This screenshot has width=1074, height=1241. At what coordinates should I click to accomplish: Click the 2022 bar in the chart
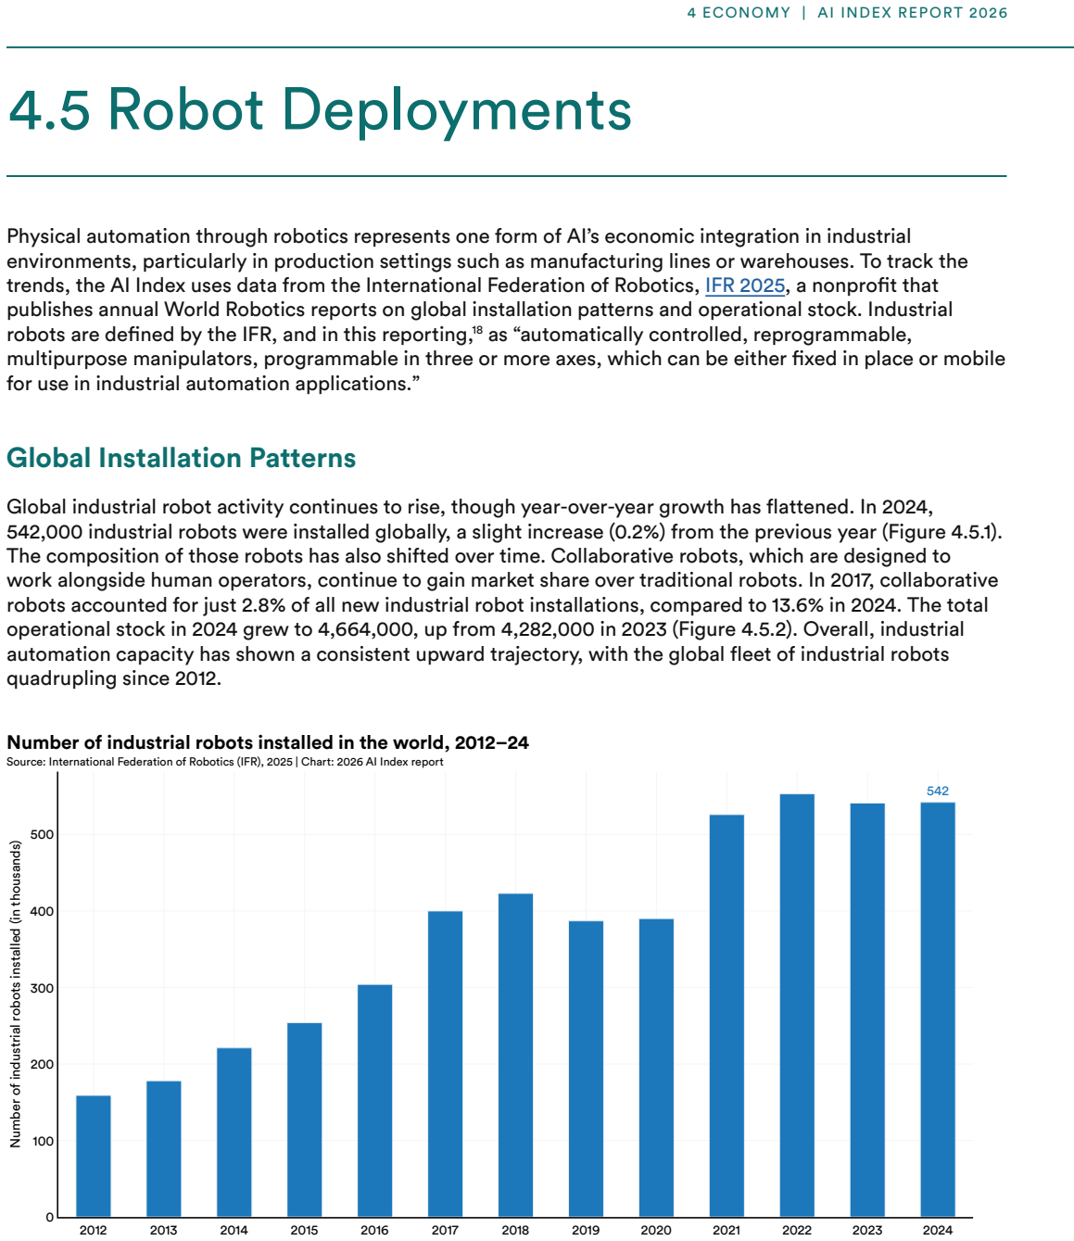(798, 1006)
